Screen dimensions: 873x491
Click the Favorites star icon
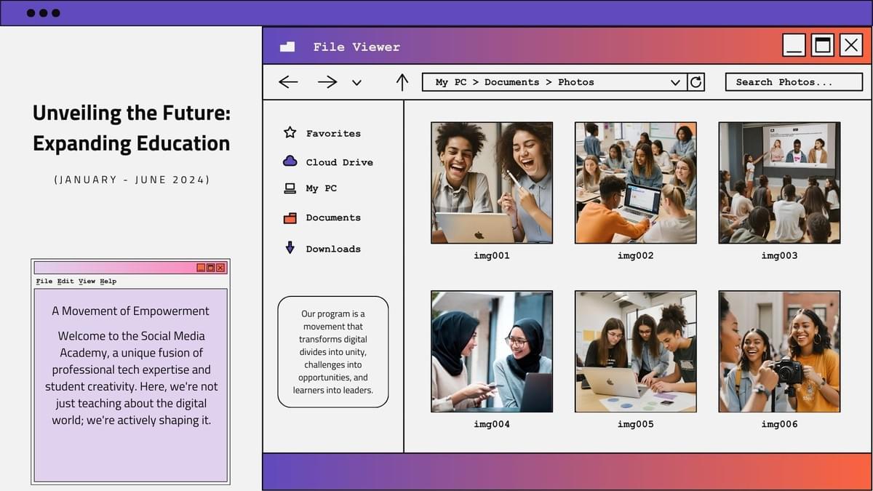290,132
